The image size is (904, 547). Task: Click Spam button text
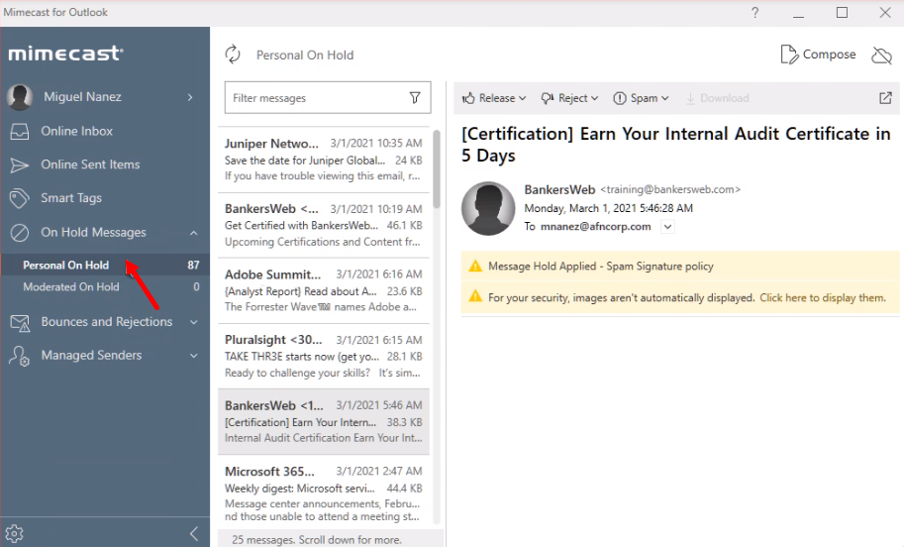(644, 98)
